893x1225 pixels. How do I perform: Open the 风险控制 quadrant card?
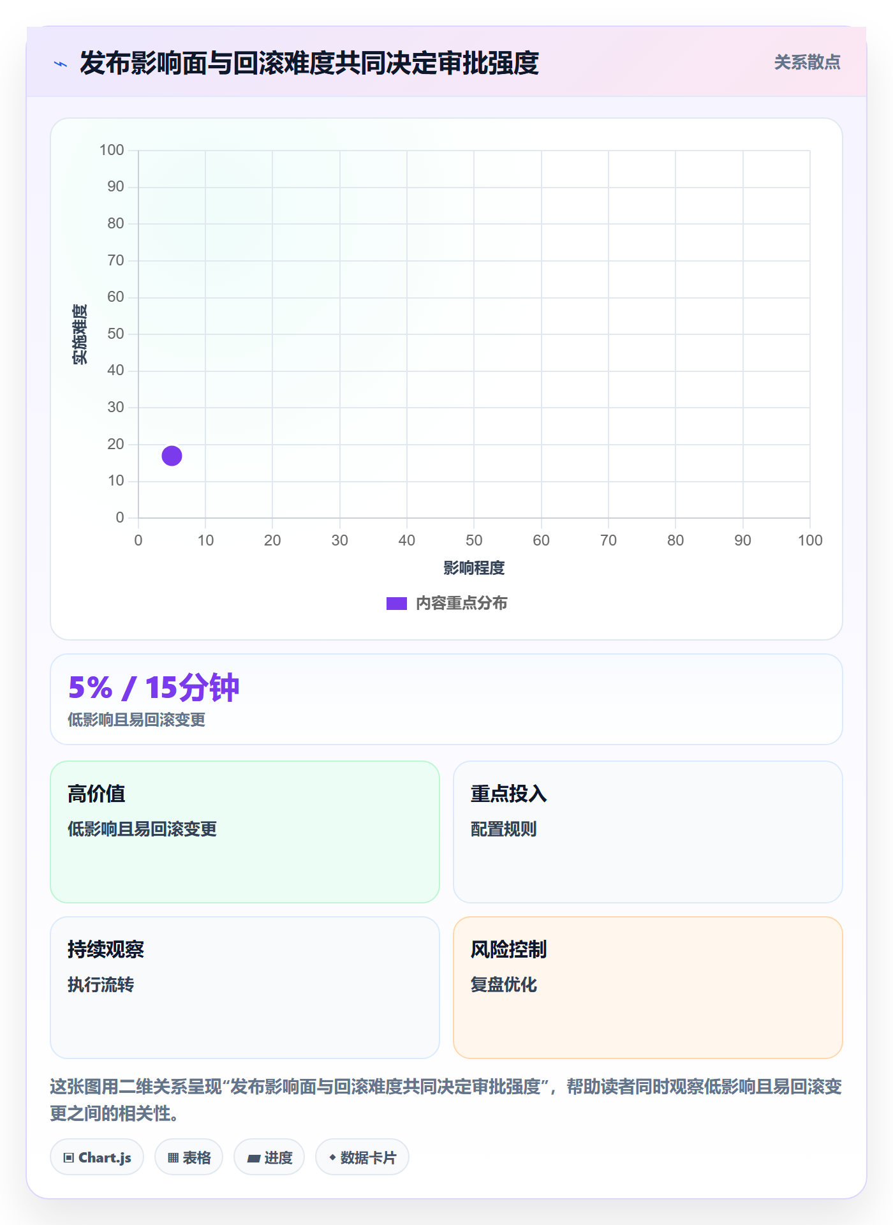(648, 987)
